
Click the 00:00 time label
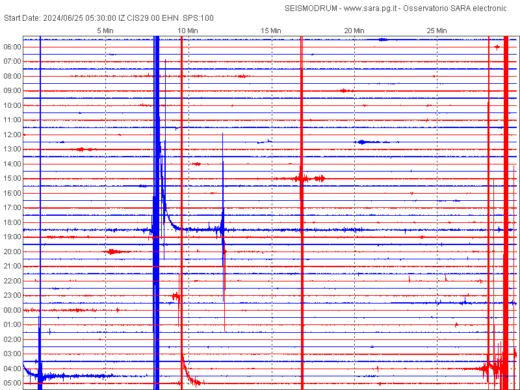click(12, 310)
